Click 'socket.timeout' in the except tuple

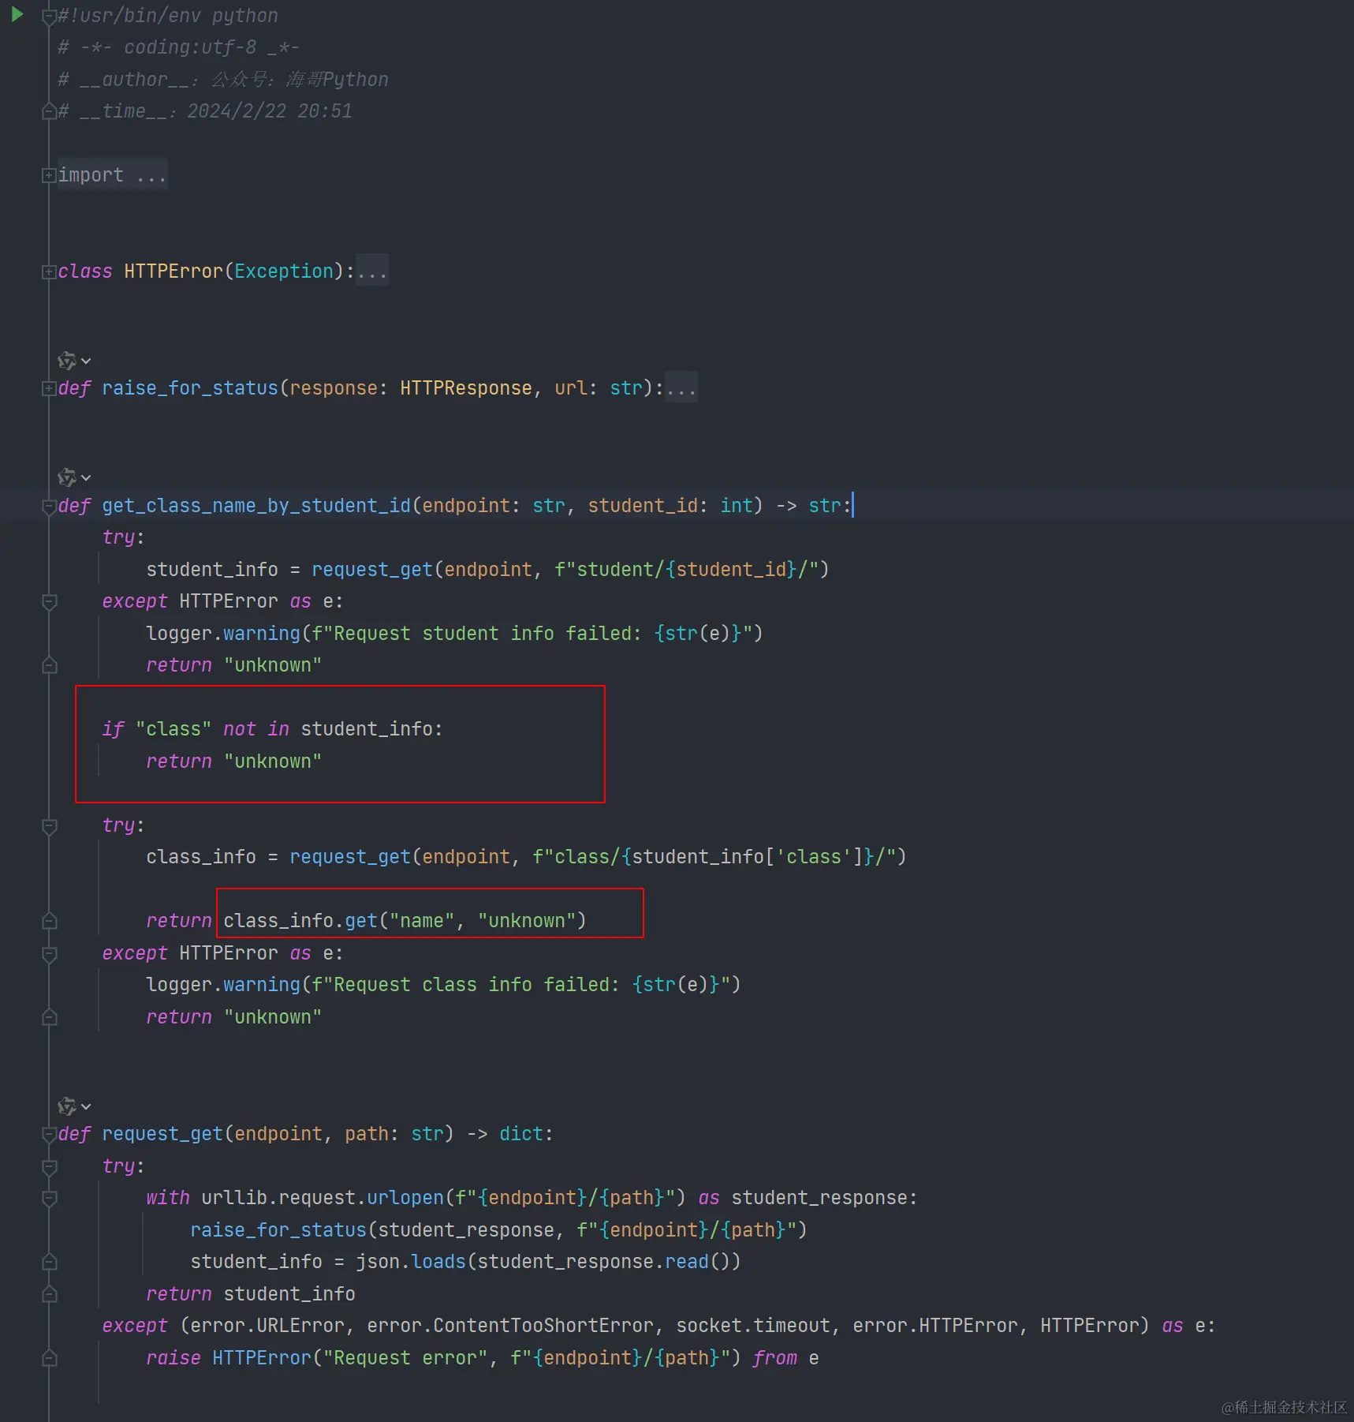coord(753,1326)
